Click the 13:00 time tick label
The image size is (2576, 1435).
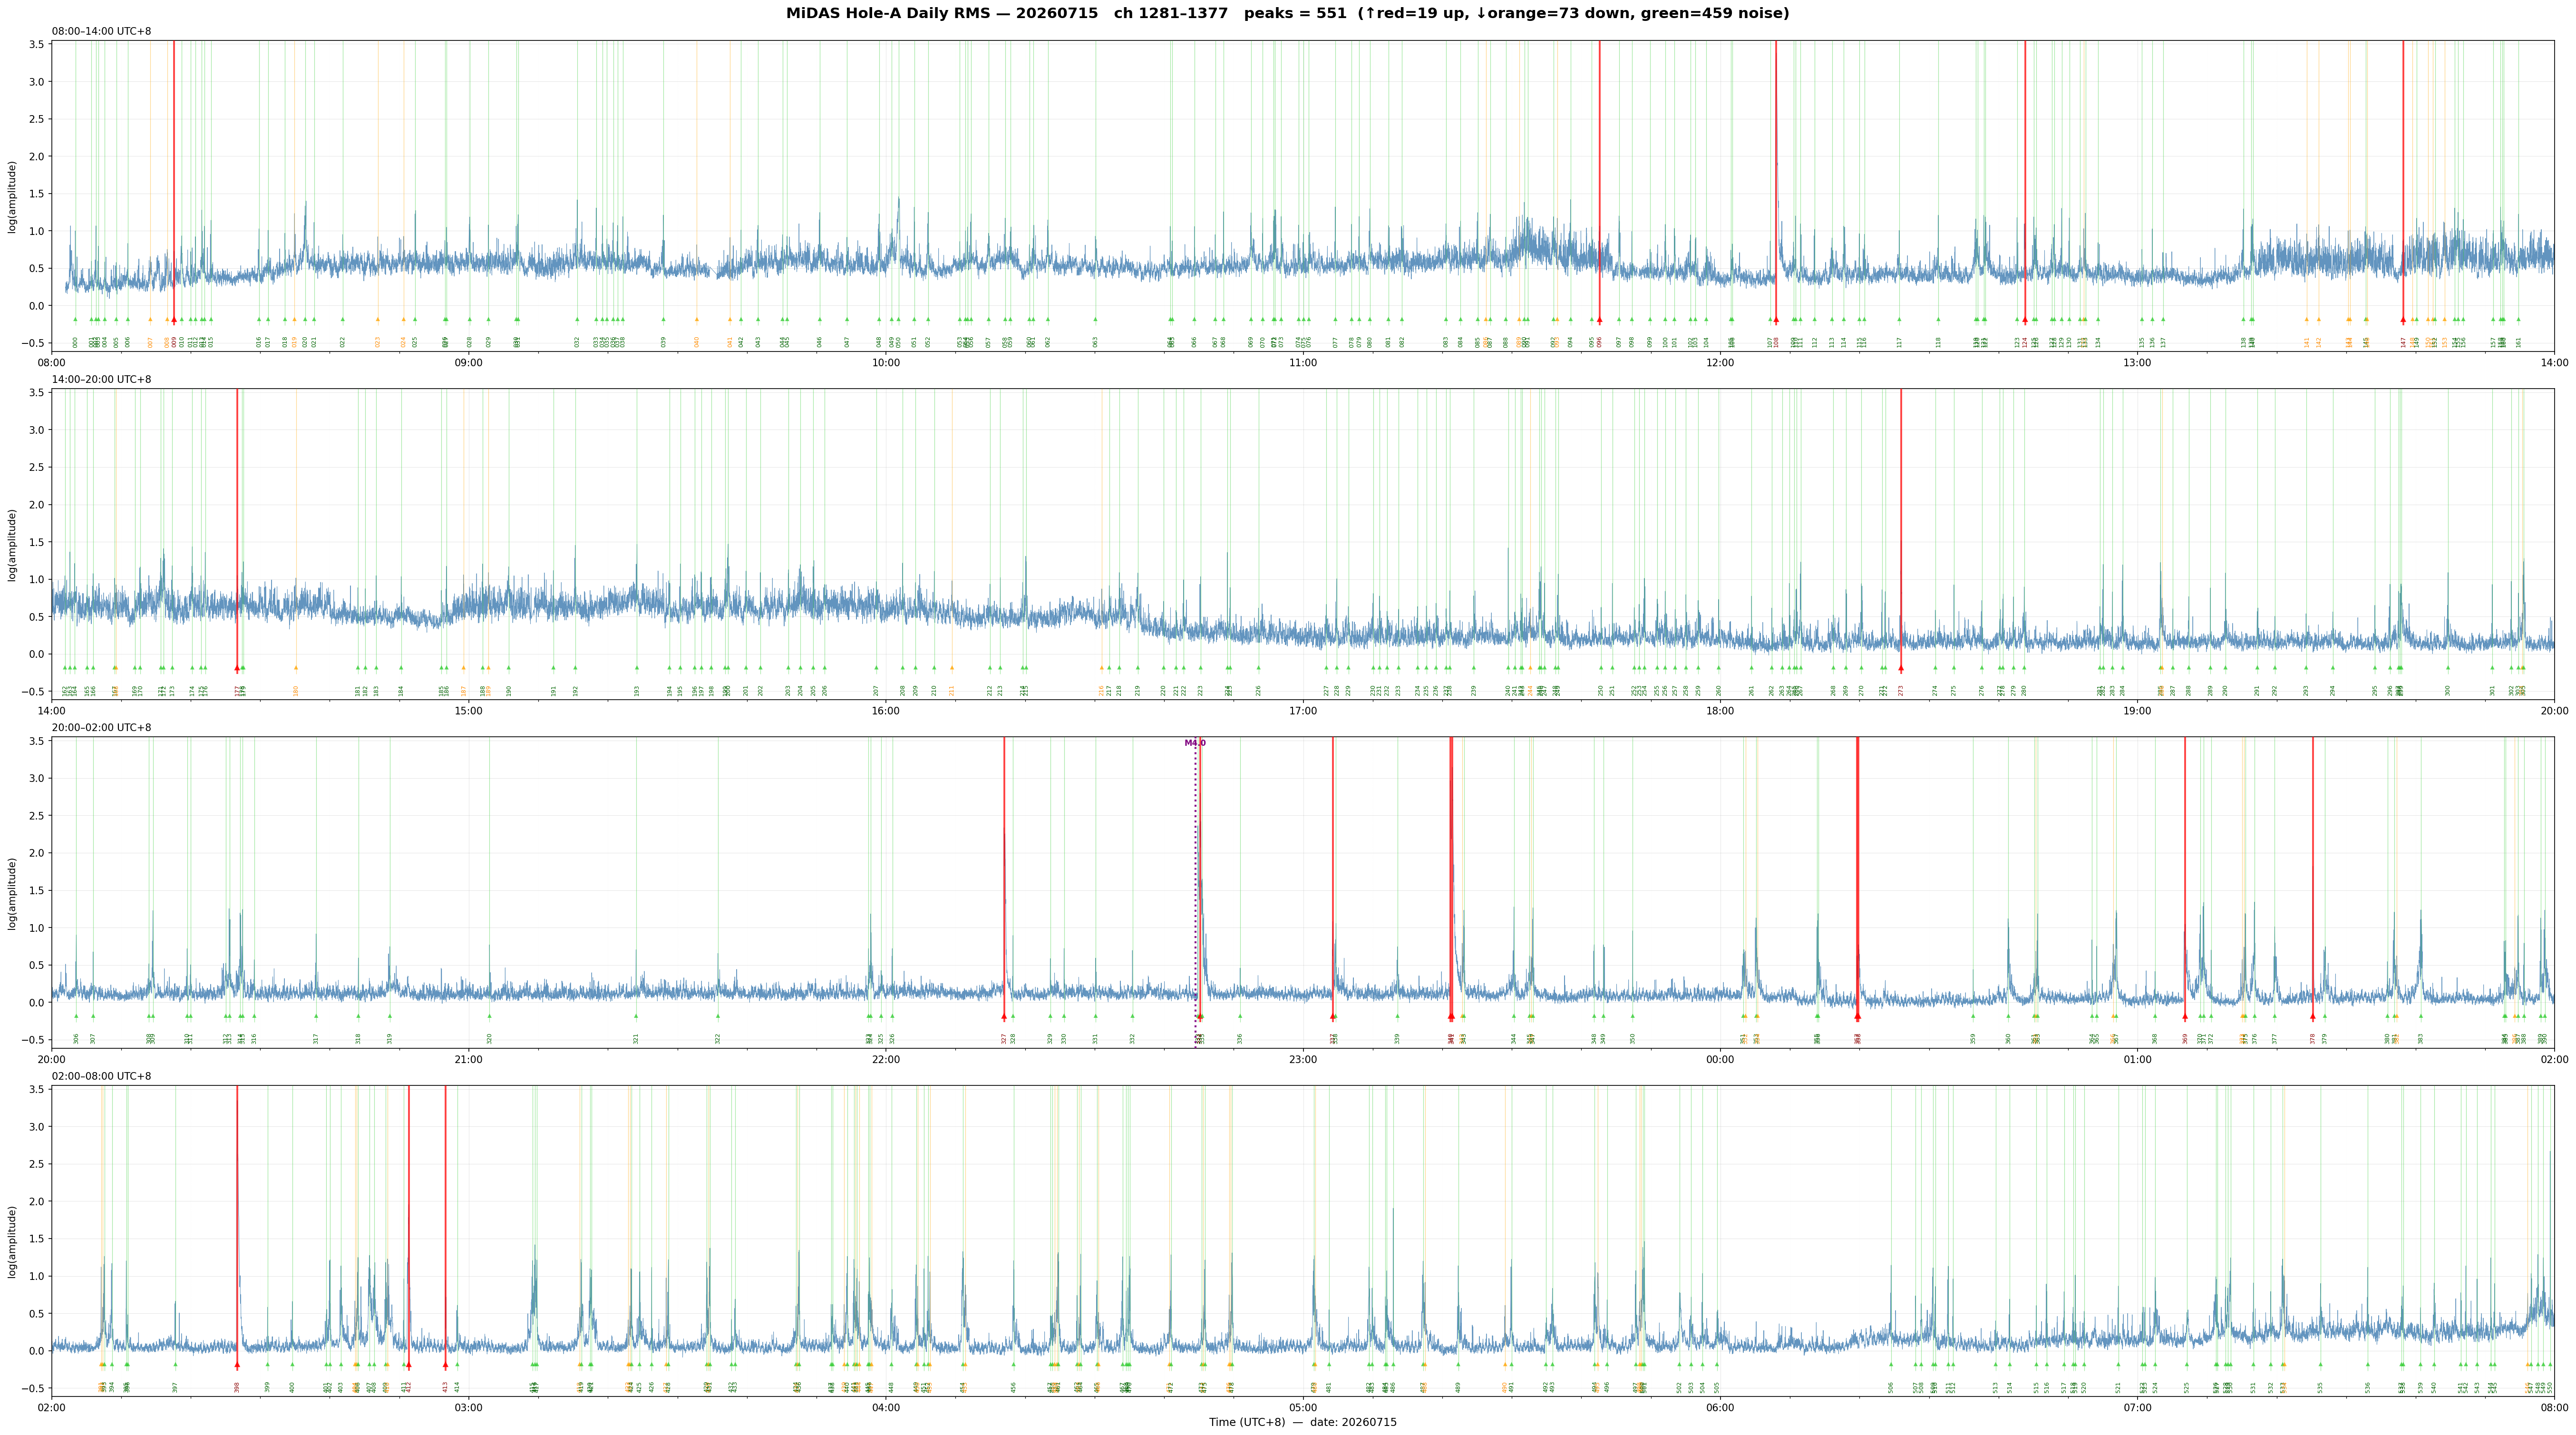click(2137, 362)
